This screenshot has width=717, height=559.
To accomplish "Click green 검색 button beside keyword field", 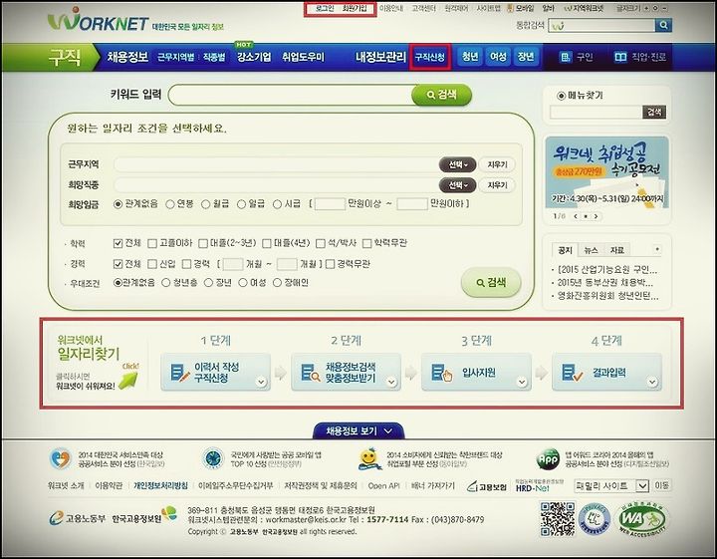I will coord(441,95).
